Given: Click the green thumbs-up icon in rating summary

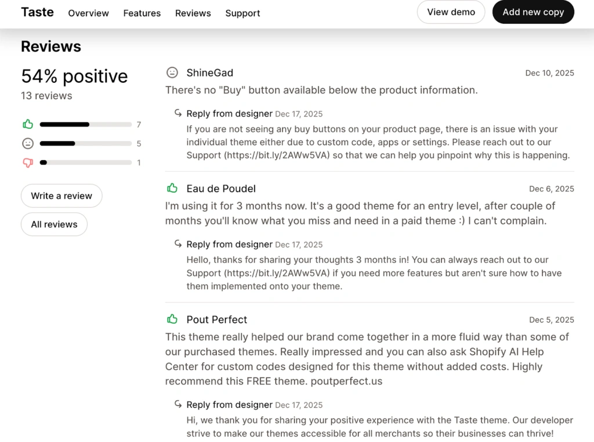Looking at the screenshot, I should coord(28,124).
